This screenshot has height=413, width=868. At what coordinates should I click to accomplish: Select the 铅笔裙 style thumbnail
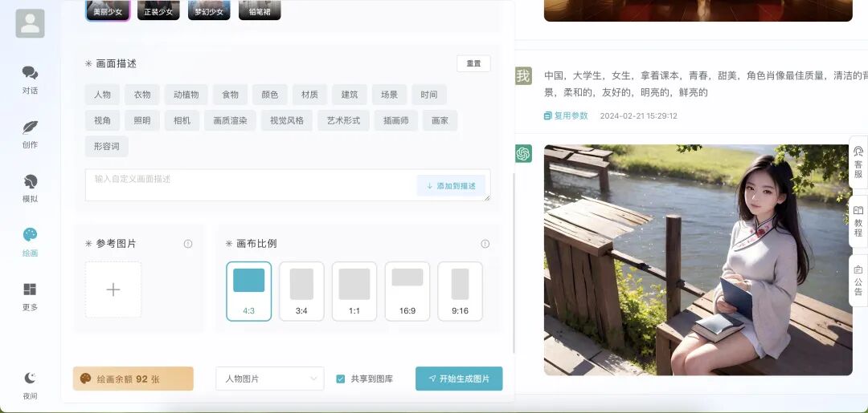260,10
